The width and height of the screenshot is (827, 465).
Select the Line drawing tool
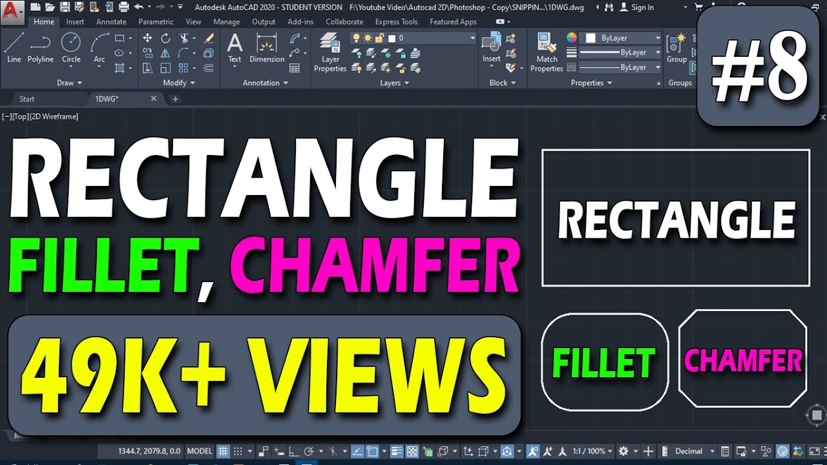pyautogui.click(x=14, y=48)
